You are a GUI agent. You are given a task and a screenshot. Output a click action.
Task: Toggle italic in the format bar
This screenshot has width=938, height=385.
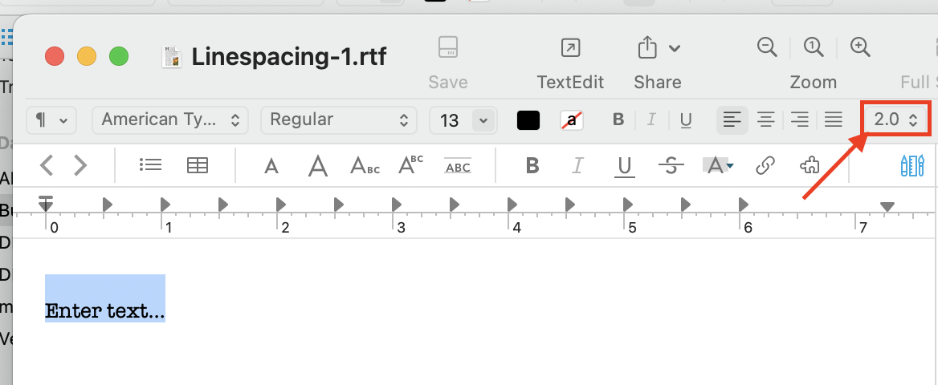[x=651, y=120]
